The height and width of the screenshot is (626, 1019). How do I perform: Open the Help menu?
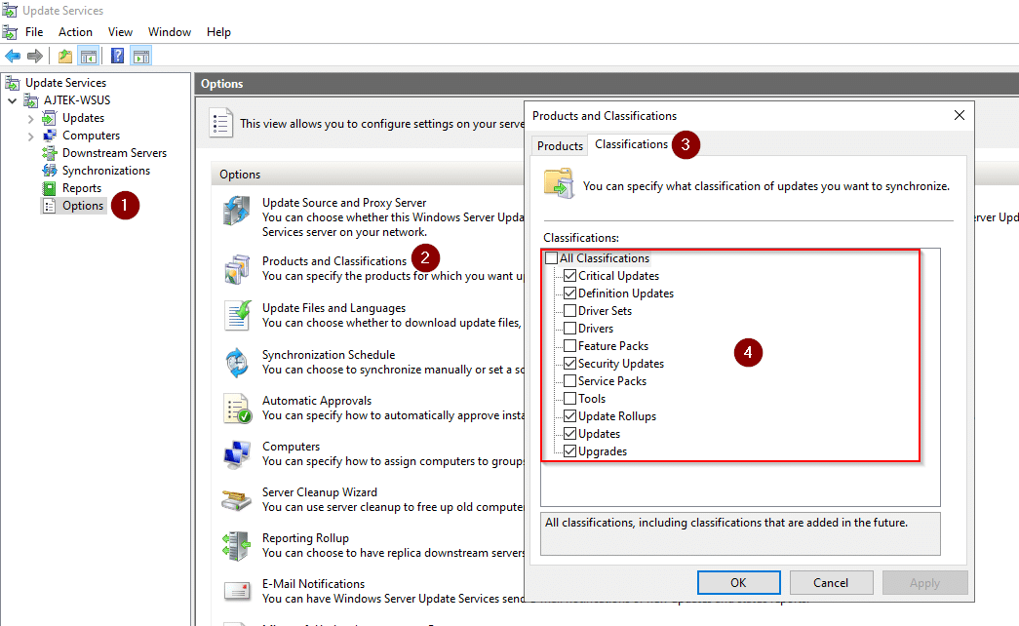click(218, 32)
